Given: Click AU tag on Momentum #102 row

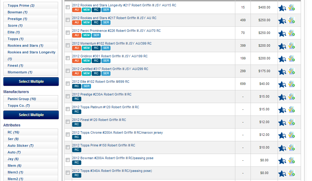Looking at the screenshot, I should (77, 48).
